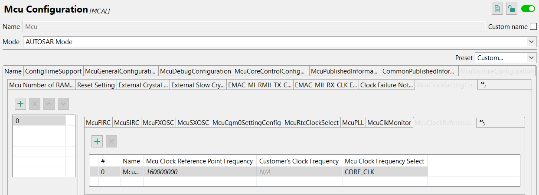
Task: Select the McuSXOSC tab
Action: (193, 123)
